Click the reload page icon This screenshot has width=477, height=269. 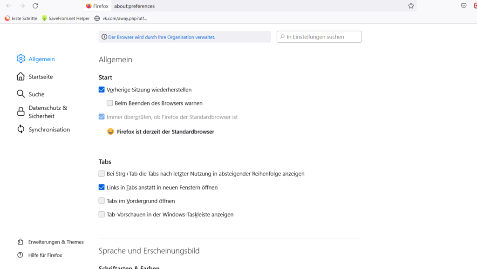(35, 6)
